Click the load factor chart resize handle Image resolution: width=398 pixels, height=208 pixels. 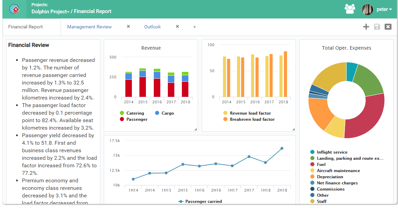pyautogui.click(x=294, y=129)
